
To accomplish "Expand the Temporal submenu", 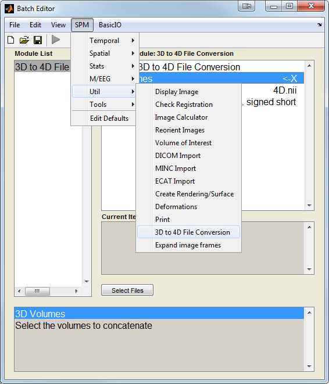I will coord(104,41).
